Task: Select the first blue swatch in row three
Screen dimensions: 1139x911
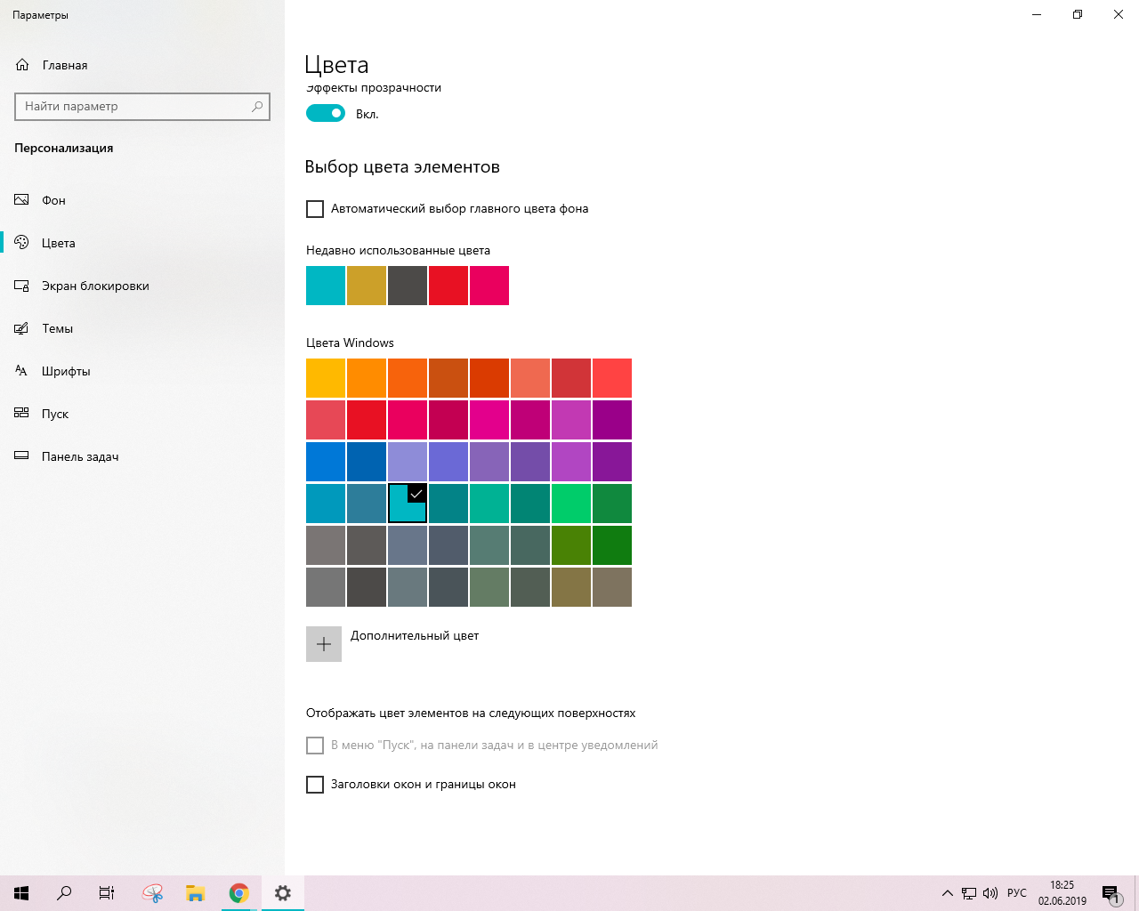Action: tap(326, 462)
